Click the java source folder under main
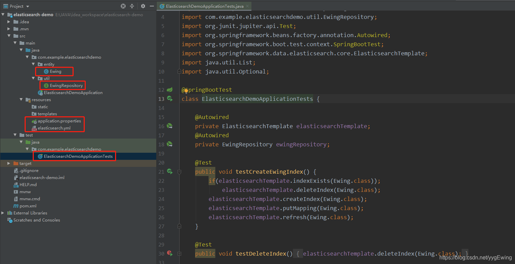This screenshot has width=515, height=264. (x=32, y=50)
